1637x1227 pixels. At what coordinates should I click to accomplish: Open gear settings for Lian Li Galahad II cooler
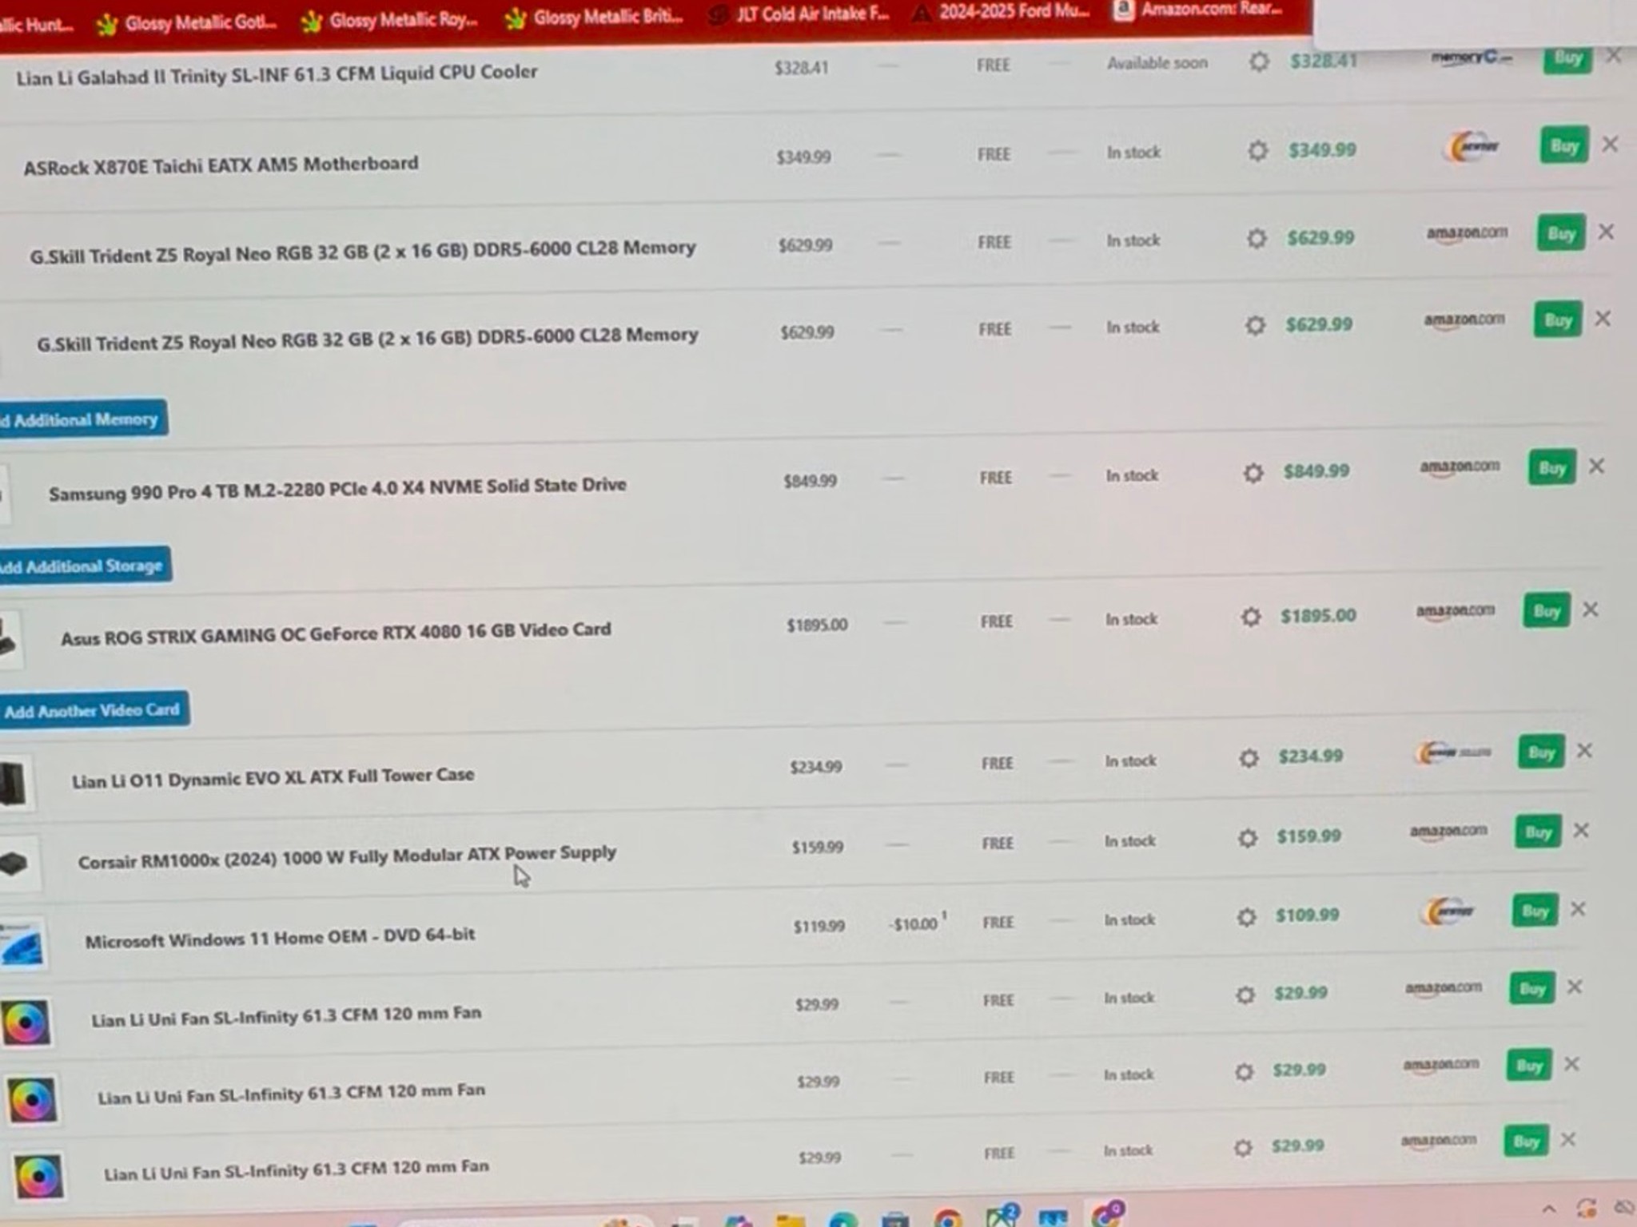coord(1259,62)
